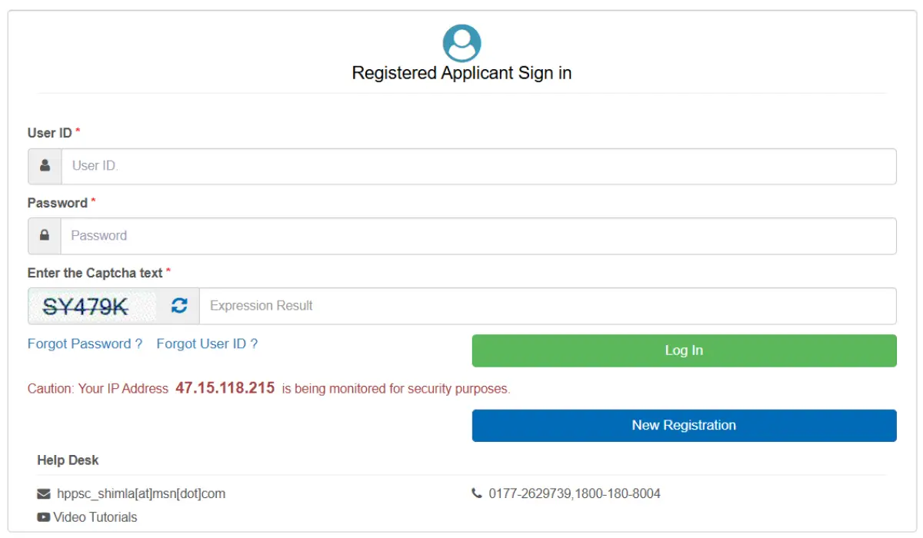The height and width of the screenshot is (538, 923).
Task: Click the helpline number 0177-2629739
Action: [x=531, y=493]
